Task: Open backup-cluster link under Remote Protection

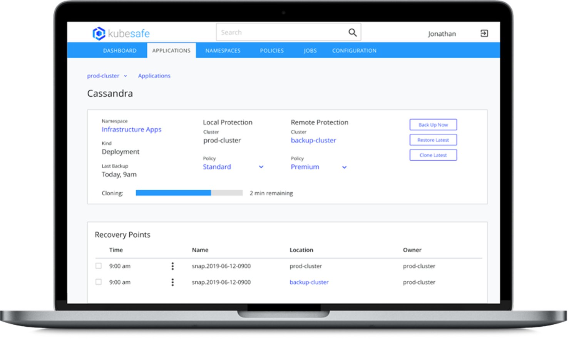Action: pyautogui.click(x=313, y=140)
